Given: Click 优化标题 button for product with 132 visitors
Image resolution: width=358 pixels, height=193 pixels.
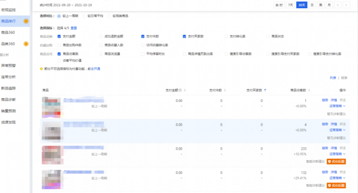Looking at the screenshot, I should [336, 186].
